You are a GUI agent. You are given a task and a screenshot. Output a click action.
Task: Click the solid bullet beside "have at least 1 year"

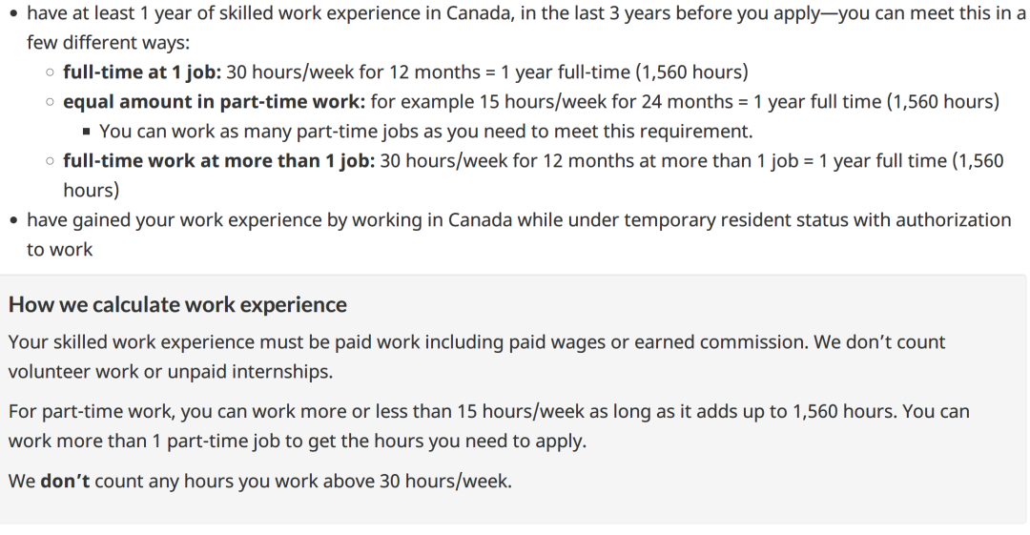pos(13,13)
